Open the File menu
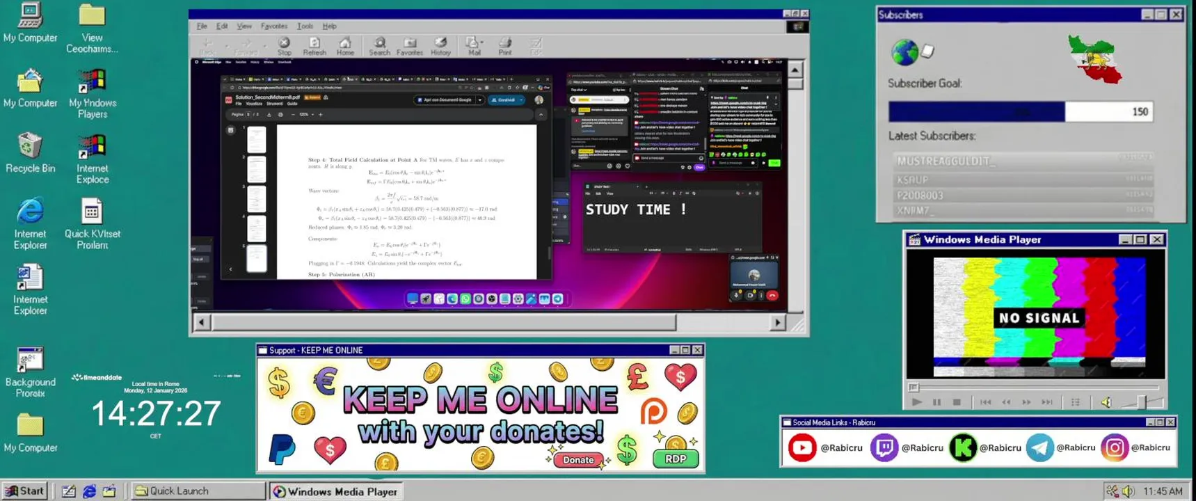Image resolution: width=1196 pixels, height=501 pixels. pyautogui.click(x=202, y=26)
